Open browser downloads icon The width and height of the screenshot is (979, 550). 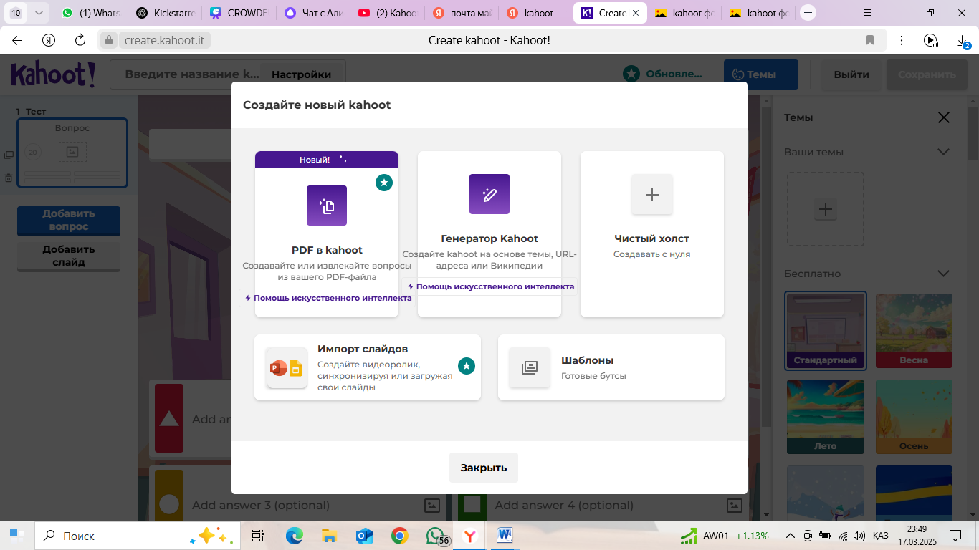[963, 41]
